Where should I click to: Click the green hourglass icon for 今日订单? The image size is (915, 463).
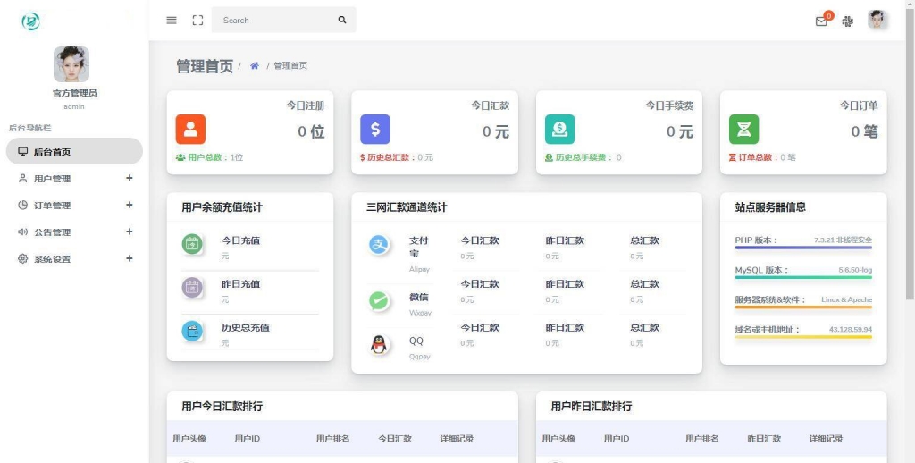(x=743, y=130)
